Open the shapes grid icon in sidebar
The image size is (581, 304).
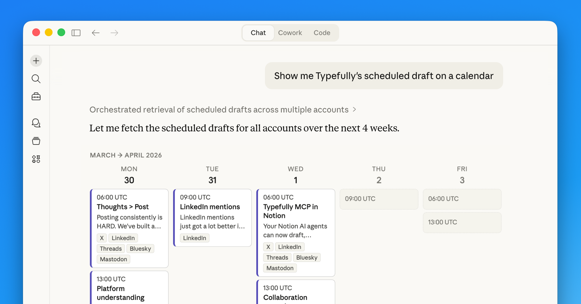(36, 159)
